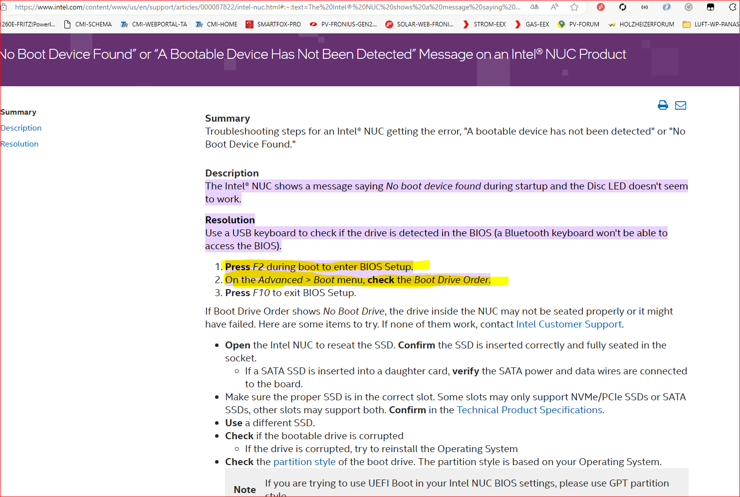Click sub-bullet about SATA SSD daughter card
Image resolution: width=740 pixels, height=497 pixels.
pos(466,377)
